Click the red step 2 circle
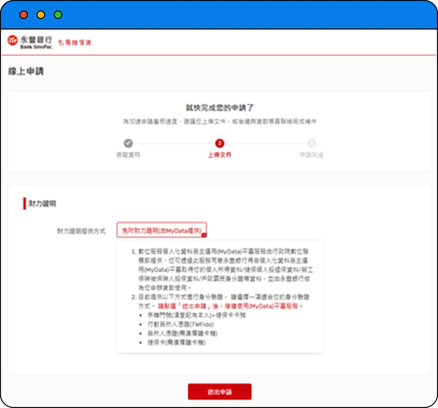 pos(219,143)
